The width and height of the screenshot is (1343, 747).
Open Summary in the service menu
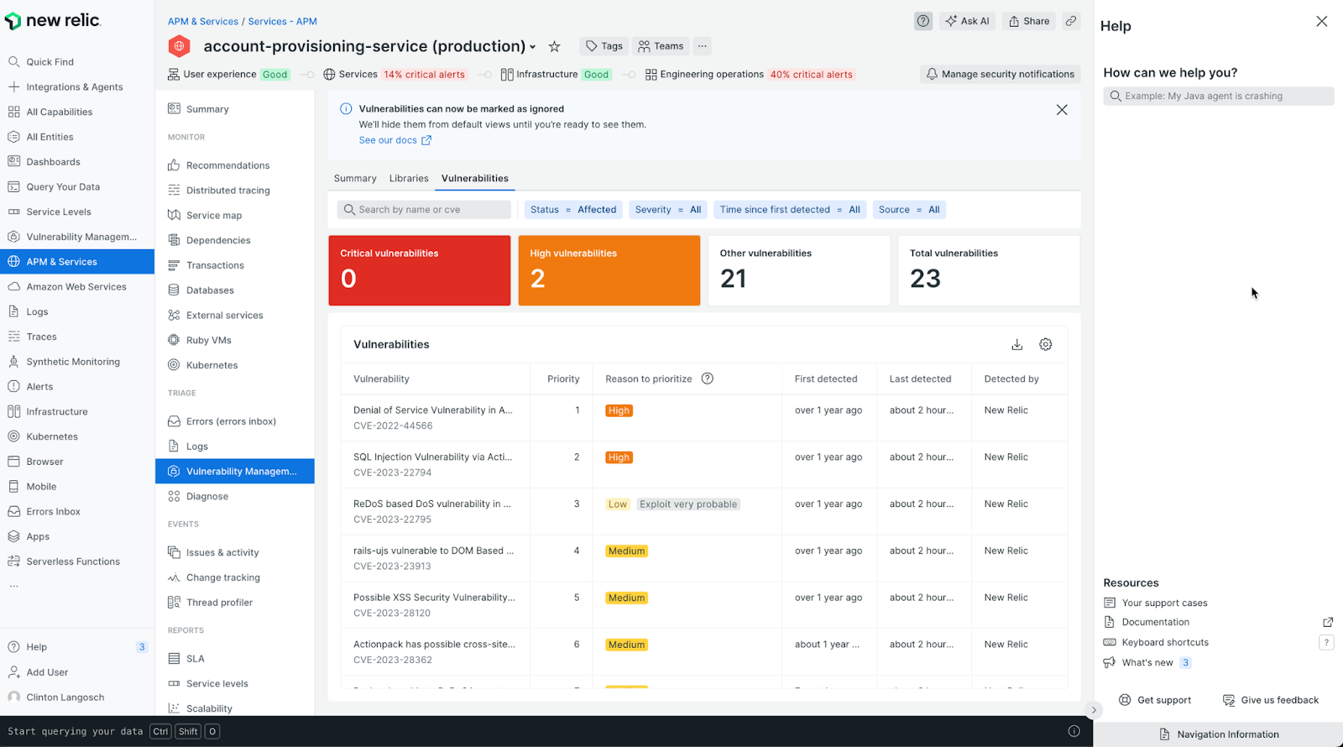pos(235,109)
